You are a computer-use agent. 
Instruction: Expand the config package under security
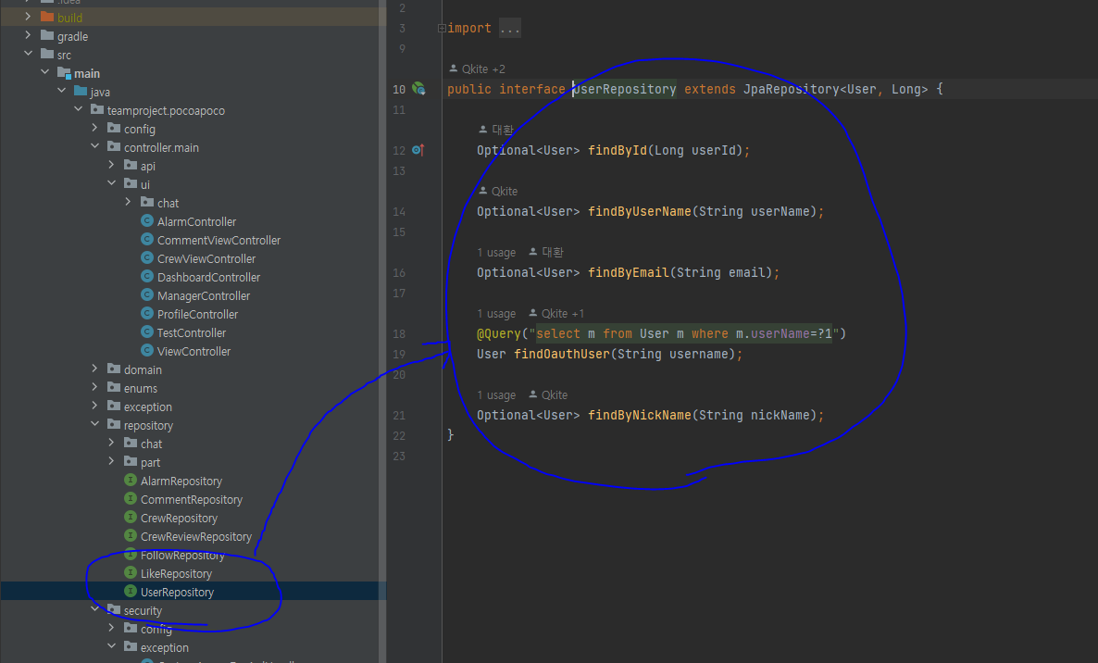[x=112, y=628]
